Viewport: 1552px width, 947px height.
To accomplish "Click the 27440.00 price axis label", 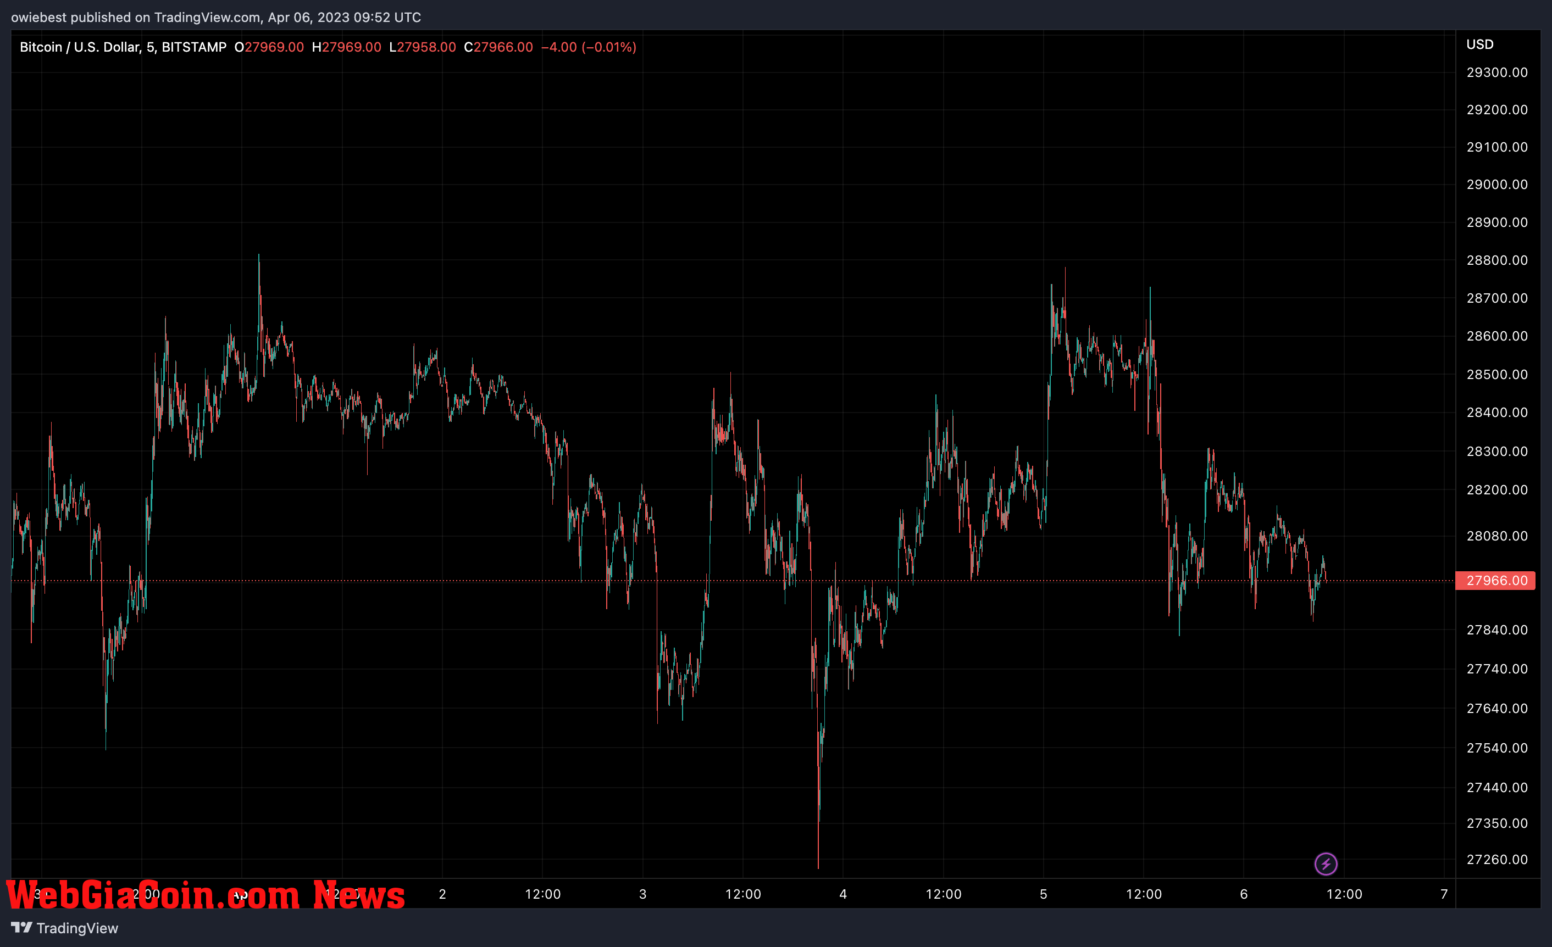I will click(1497, 788).
